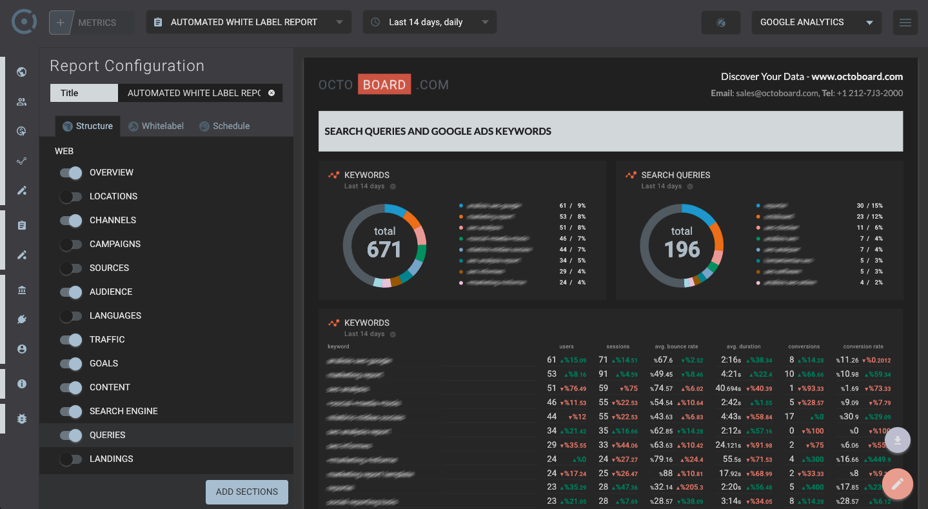Clear the report title with X icon
This screenshot has height=509, width=928.
click(271, 93)
